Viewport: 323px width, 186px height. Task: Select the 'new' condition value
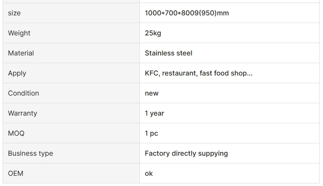point(151,93)
